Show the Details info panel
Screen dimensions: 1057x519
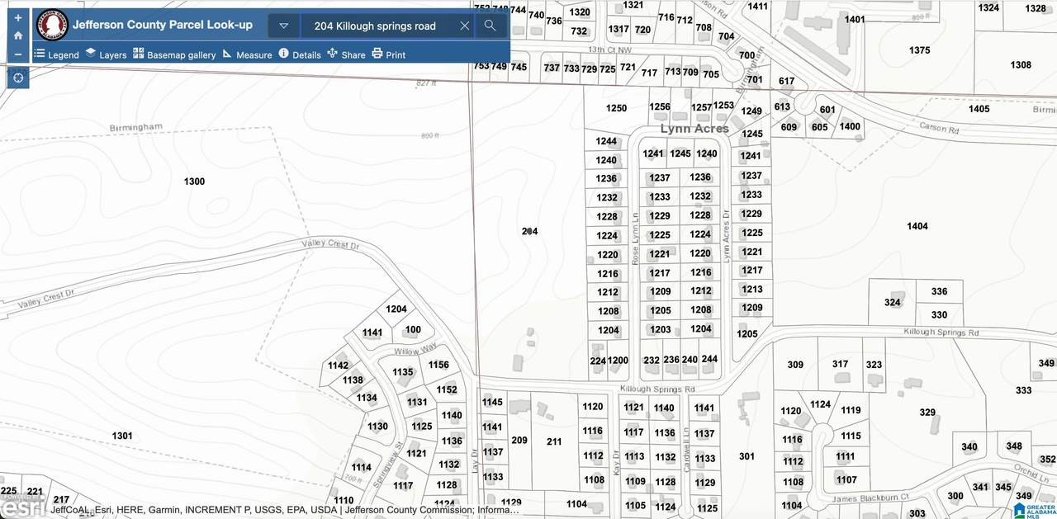pyautogui.click(x=299, y=54)
